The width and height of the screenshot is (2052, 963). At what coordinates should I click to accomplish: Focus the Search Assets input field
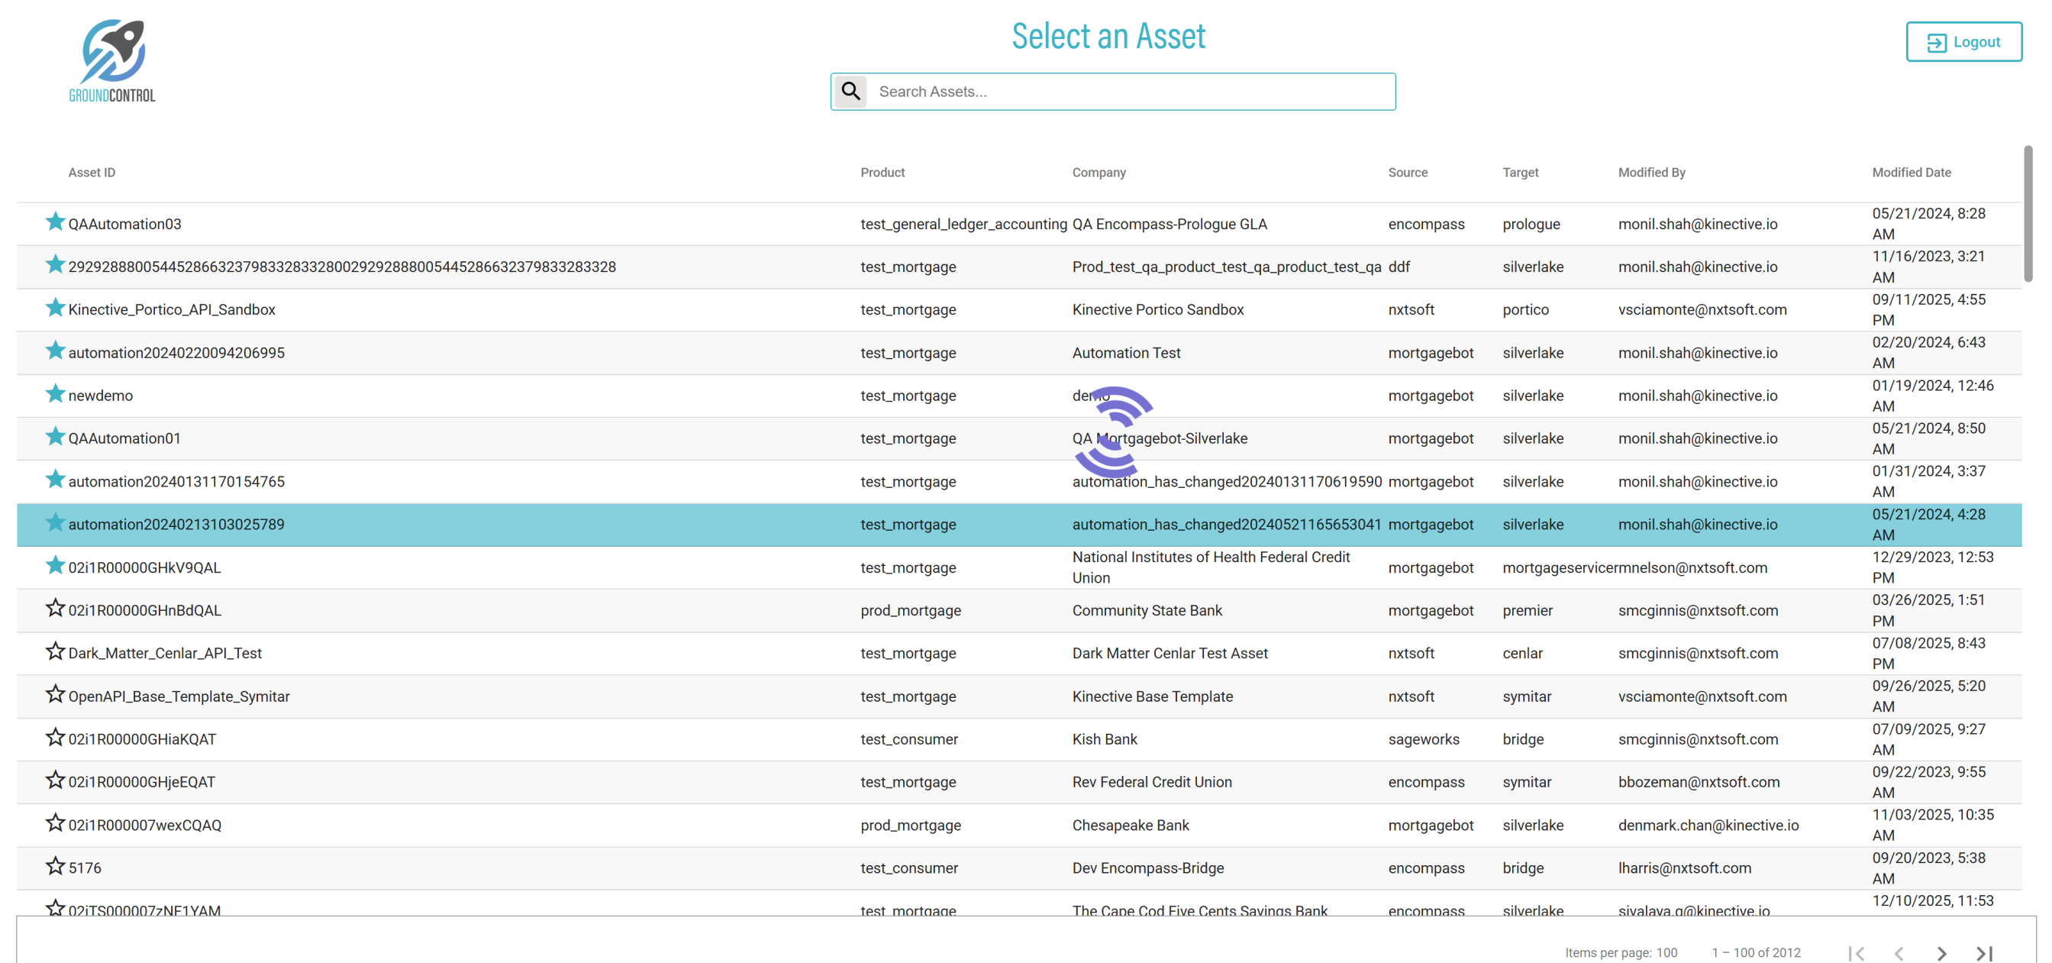coord(1131,92)
